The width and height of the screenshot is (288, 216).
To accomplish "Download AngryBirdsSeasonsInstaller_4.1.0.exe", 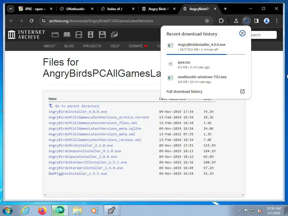I will [85, 151].
